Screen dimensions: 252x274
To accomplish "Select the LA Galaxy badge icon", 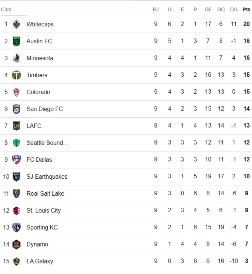I will tap(16, 261).
